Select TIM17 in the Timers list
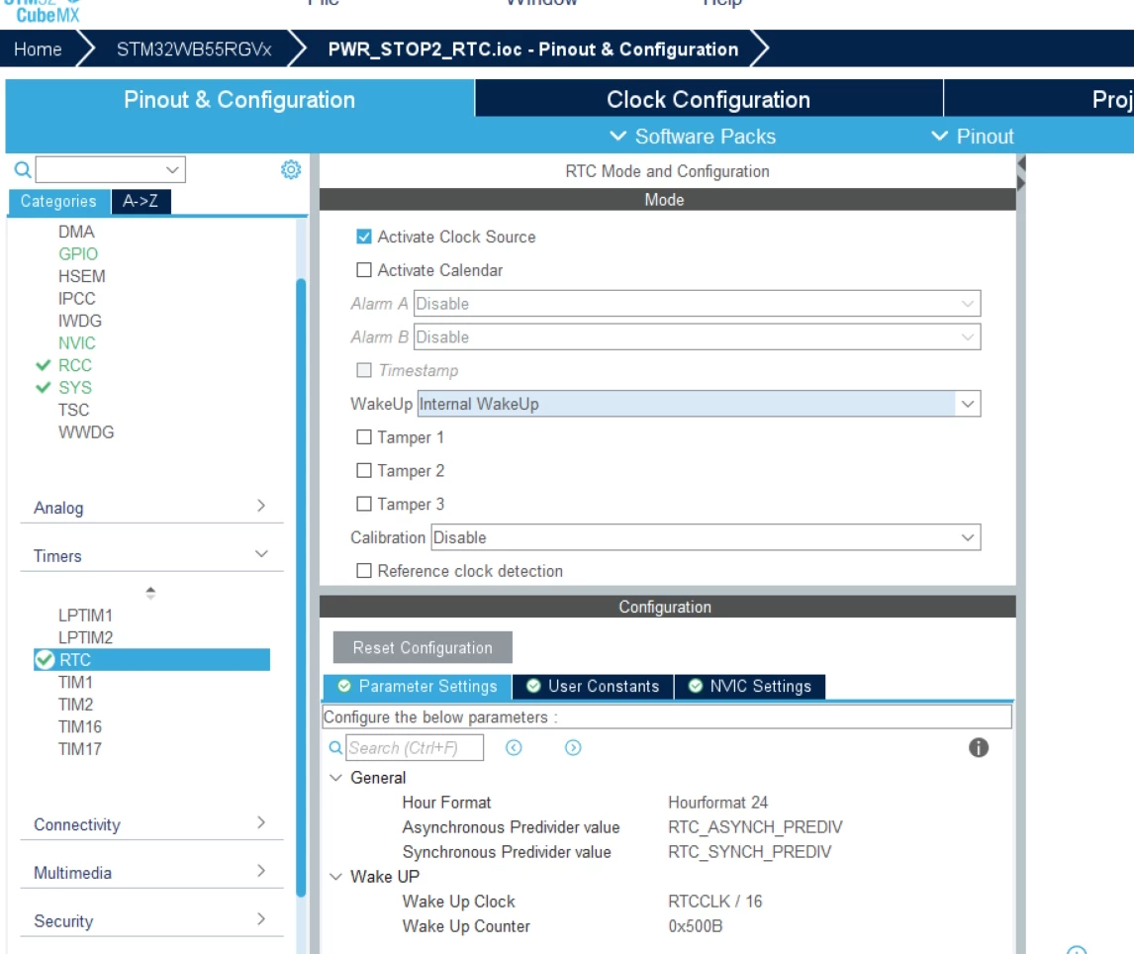 79,749
